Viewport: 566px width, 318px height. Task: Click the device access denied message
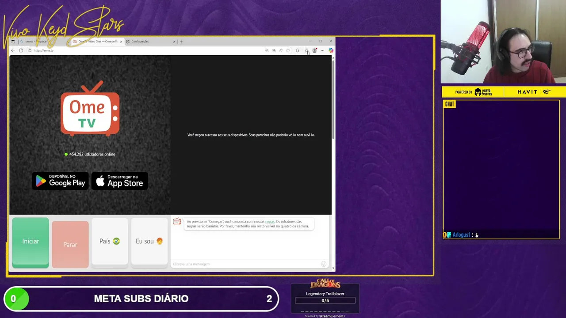[251, 135]
